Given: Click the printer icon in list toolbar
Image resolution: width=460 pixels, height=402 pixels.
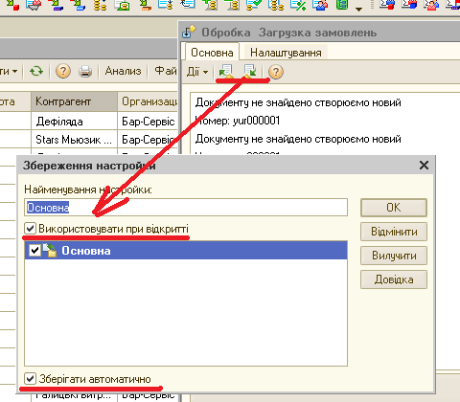Looking at the screenshot, I should click(85, 71).
